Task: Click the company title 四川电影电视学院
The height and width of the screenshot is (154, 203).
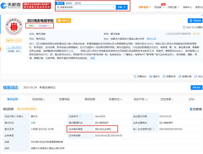Action: (x=40, y=21)
